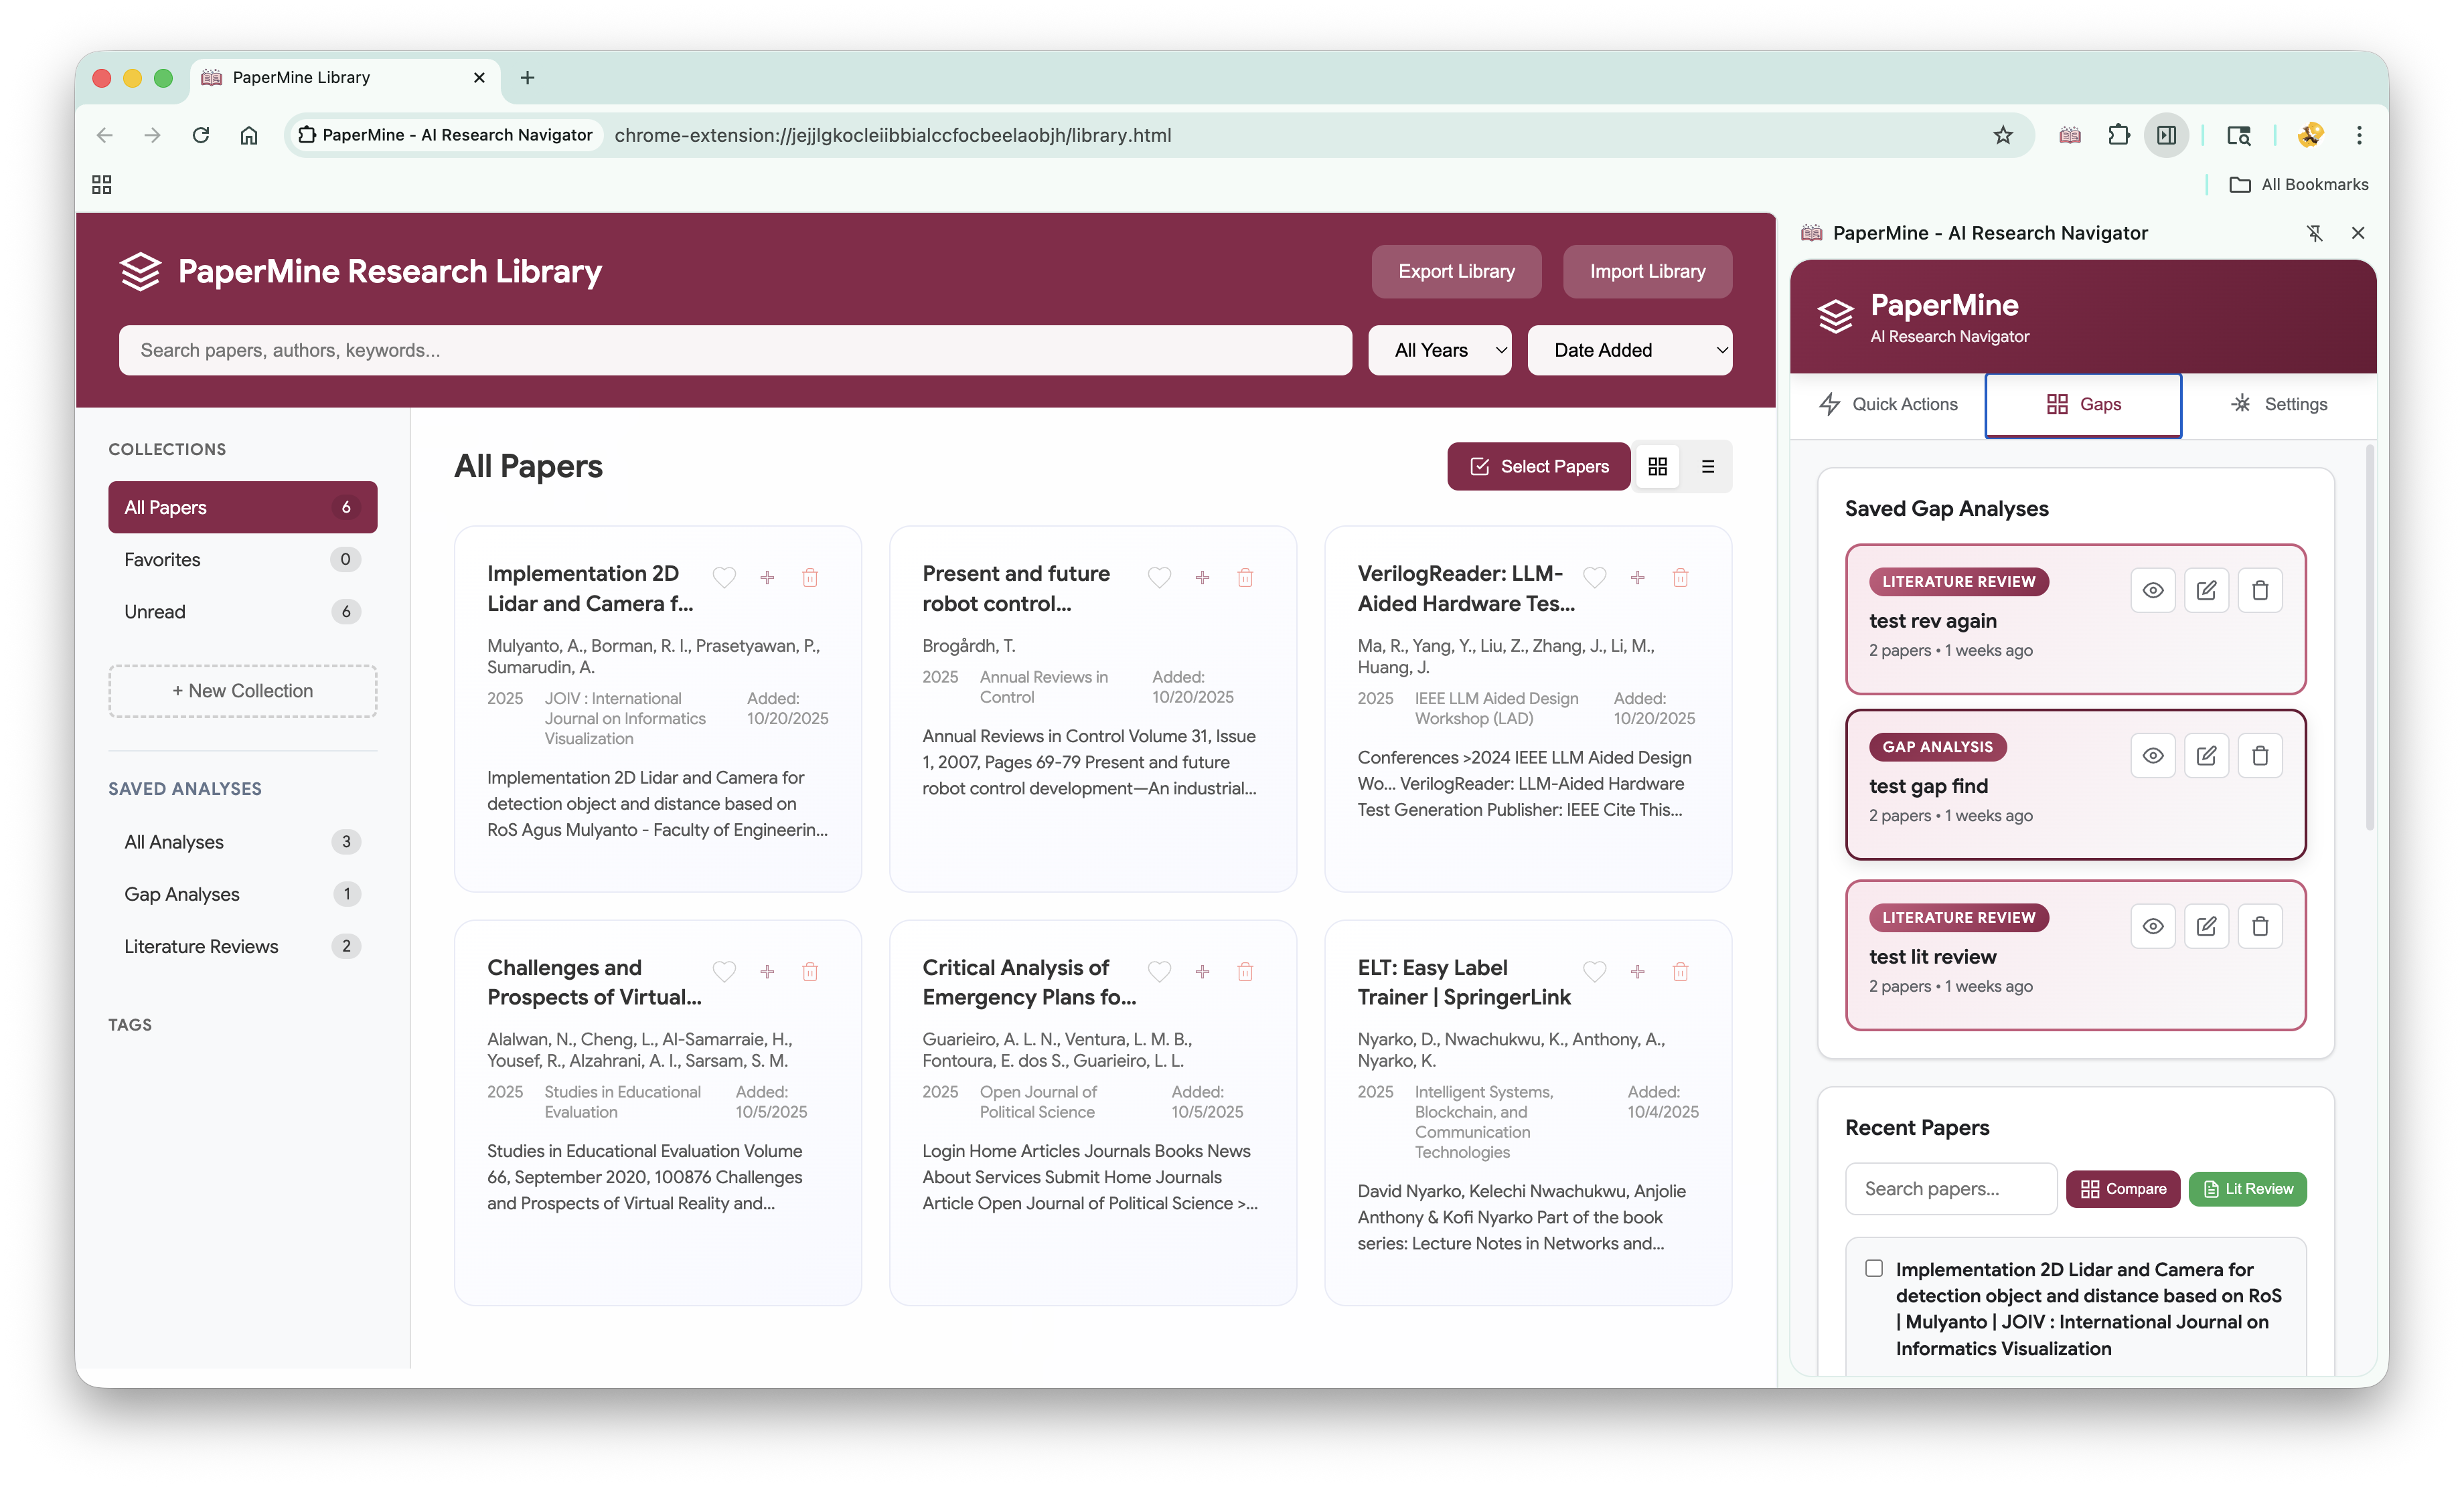
Task: Unpin the PaperMine side panel
Action: click(x=2314, y=233)
